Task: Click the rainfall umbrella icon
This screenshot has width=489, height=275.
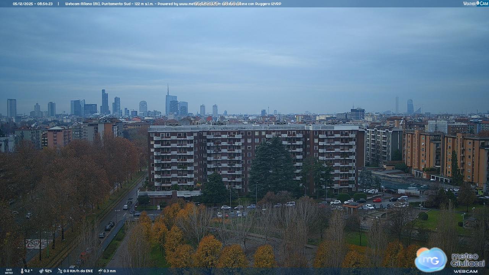Action: [x=100, y=271]
